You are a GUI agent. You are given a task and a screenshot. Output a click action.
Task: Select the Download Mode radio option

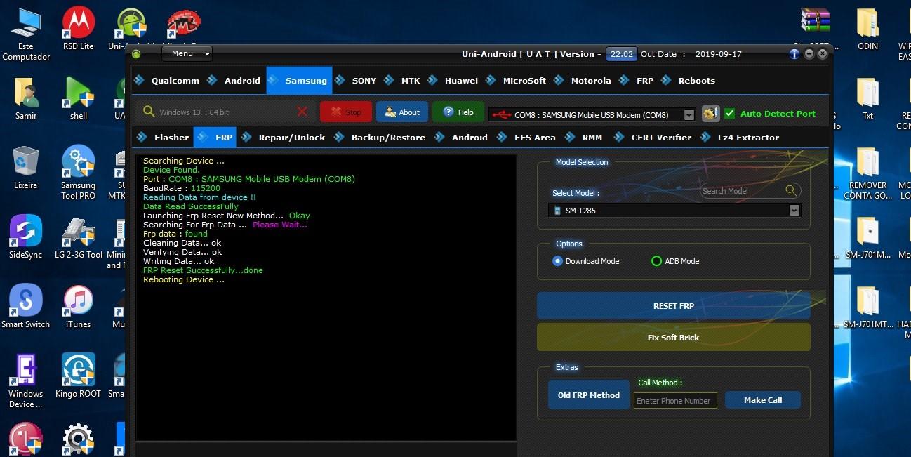tap(558, 261)
